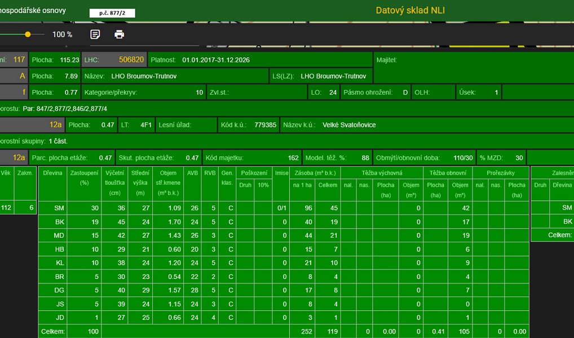Click the parcel label p.č. 877/2
The height and width of the screenshot is (338, 574).
tap(112, 13)
